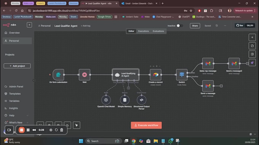Screen dimensions: 259x145
Task: Expand the Logs panel chevron
Action: click(x=255, y=134)
